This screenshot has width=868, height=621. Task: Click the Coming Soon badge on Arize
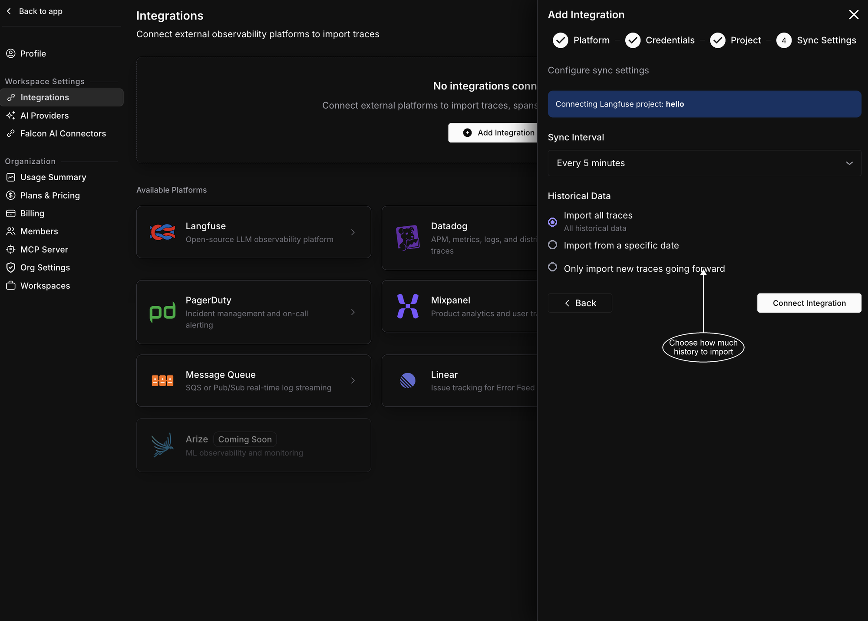[x=245, y=439]
